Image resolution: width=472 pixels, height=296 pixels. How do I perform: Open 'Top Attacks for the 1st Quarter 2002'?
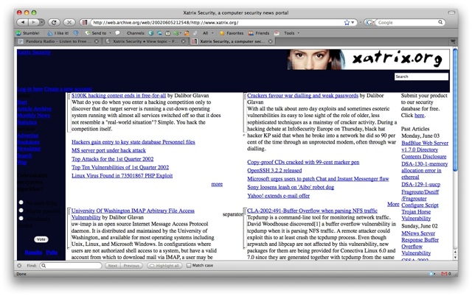[113, 159]
